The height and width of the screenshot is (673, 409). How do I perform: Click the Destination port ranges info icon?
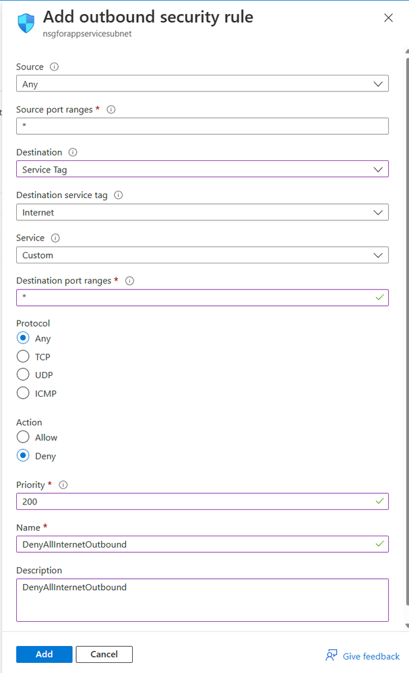(x=129, y=281)
